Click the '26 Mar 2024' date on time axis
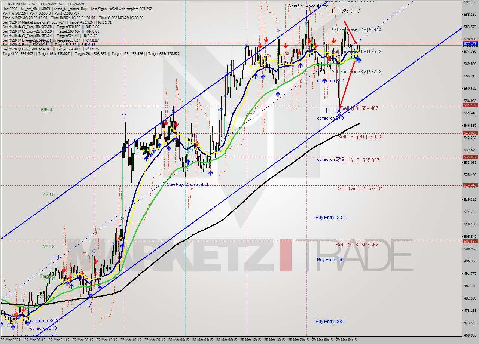Screen dimensions: 479x344 coord(10,340)
